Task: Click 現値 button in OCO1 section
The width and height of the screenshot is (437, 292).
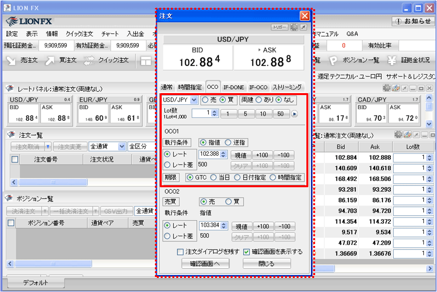Action: tap(241, 155)
